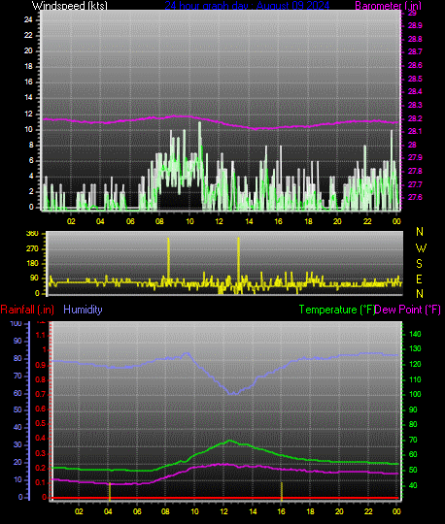Click the 100 temperature scale value
This screenshot has width=445, height=524.
(415, 394)
